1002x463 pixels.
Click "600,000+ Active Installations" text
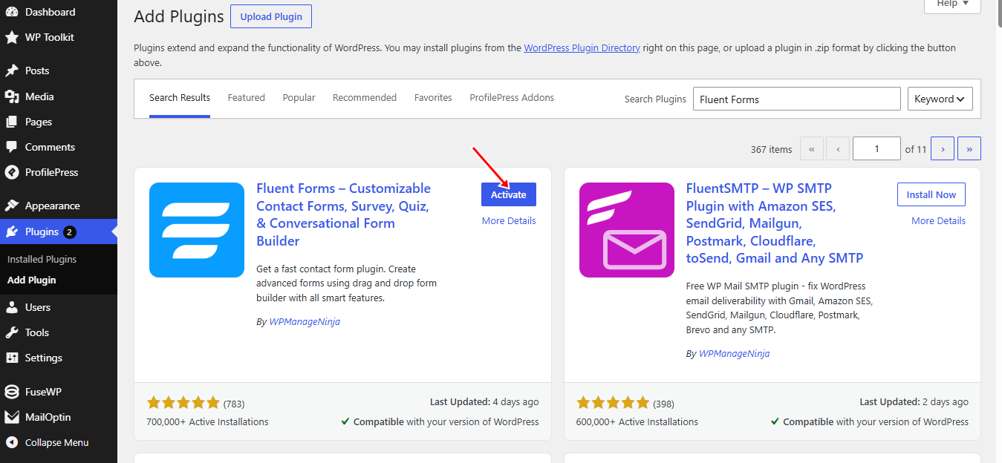(637, 421)
